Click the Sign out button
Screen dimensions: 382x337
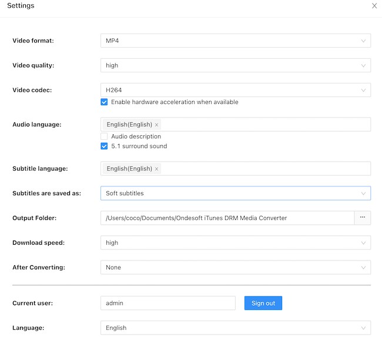[263, 303]
